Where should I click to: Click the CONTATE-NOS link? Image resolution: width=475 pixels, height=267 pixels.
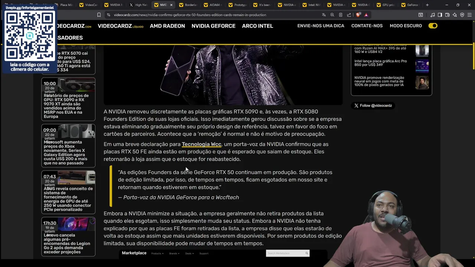point(367,26)
